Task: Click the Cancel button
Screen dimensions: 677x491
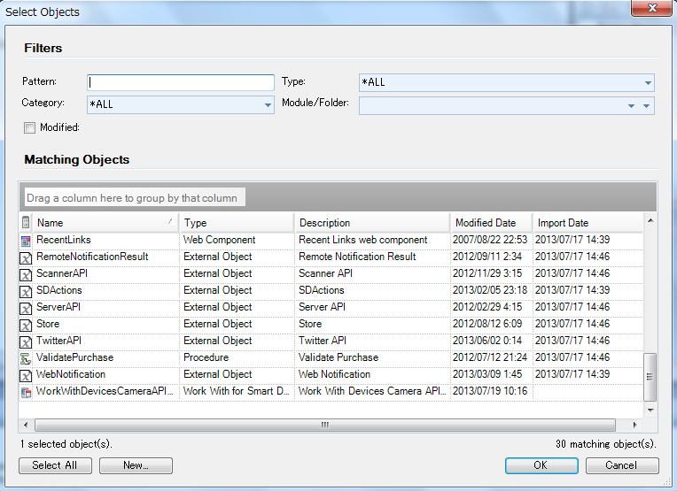Action: [622, 465]
